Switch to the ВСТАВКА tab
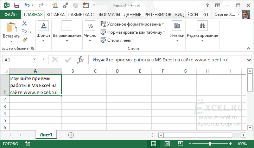 [55, 14]
